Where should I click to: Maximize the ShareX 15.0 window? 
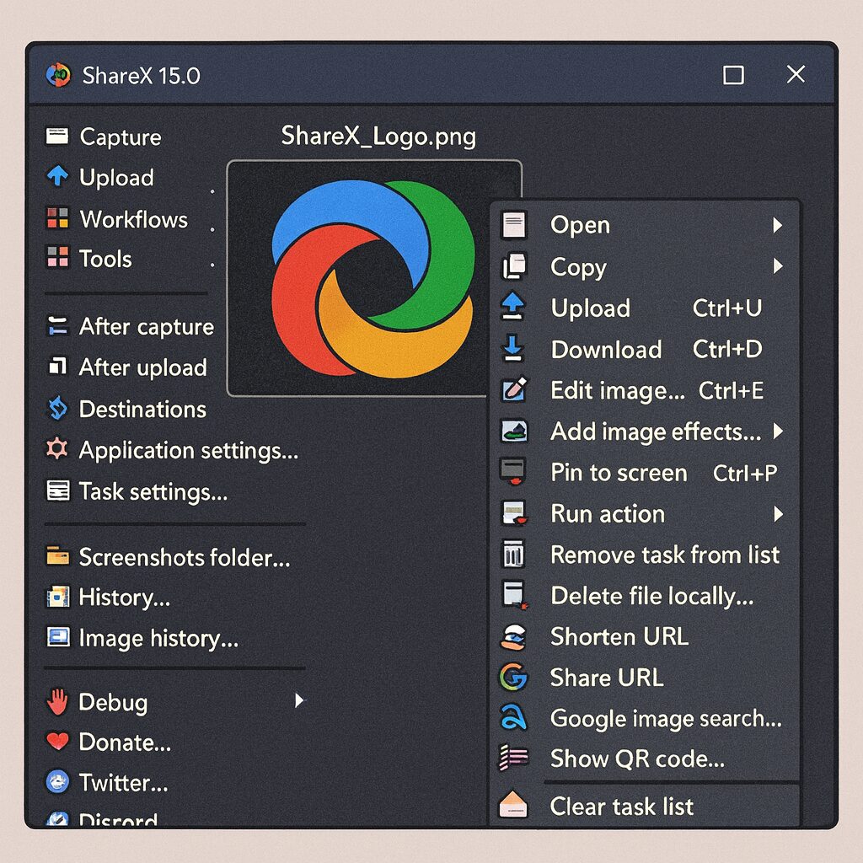pos(733,75)
